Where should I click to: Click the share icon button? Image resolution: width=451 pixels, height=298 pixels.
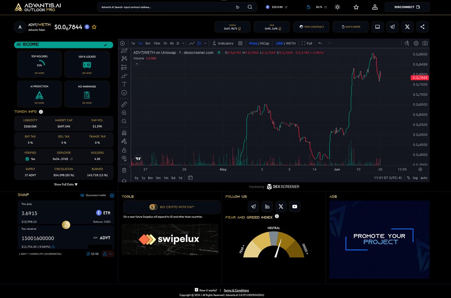[422, 27]
